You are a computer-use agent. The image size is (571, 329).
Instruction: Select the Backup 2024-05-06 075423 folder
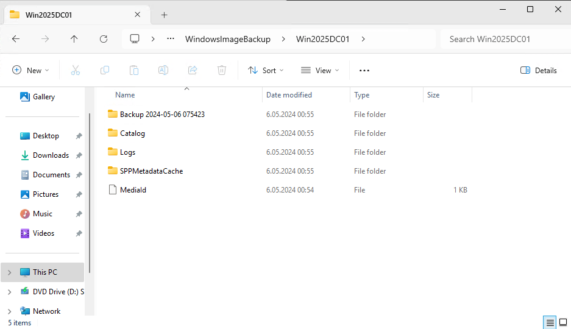162,115
